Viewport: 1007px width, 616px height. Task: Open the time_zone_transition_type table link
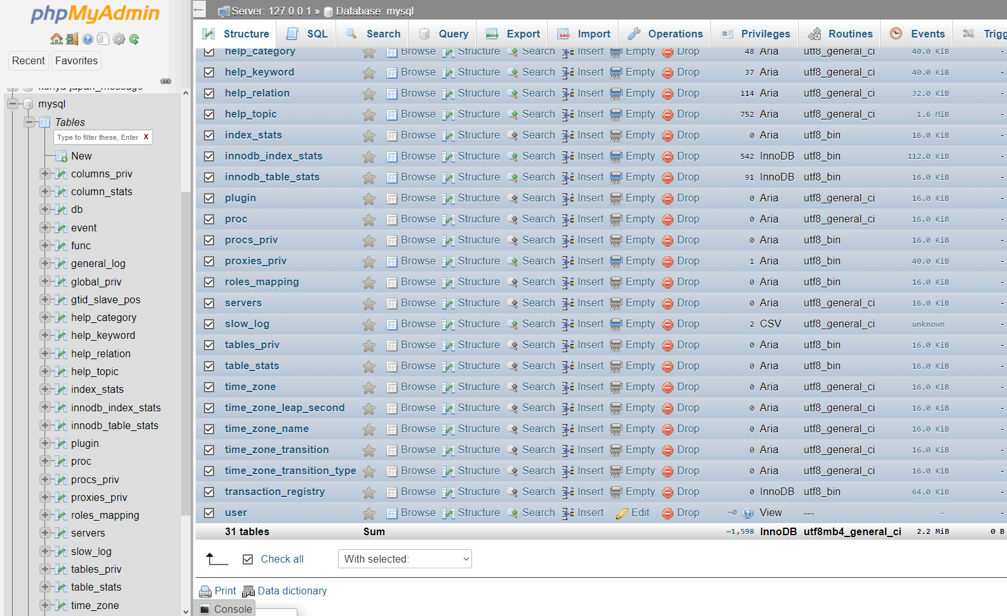point(290,471)
